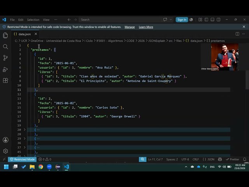Click Spaces: 2 indentation setting
Viewport: 249px width, 187px height.
(172, 159)
